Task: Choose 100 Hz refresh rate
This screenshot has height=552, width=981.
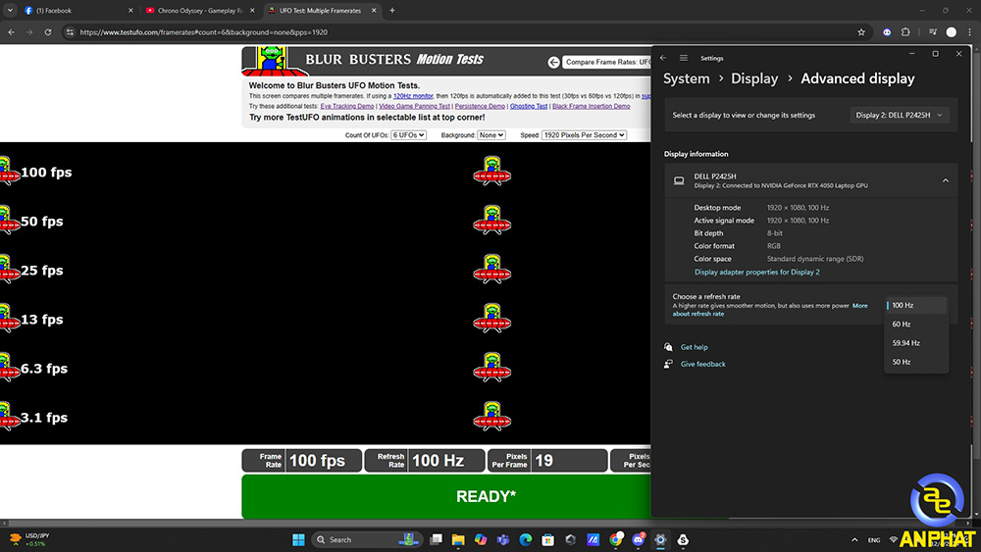Action: pyautogui.click(x=916, y=305)
